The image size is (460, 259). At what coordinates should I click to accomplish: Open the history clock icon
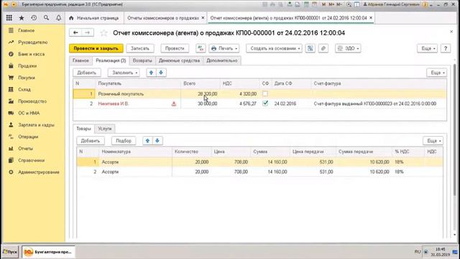pyautogui.click(x=34, y=18)
